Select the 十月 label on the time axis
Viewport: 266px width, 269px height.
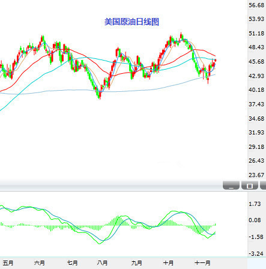[168, 263]
